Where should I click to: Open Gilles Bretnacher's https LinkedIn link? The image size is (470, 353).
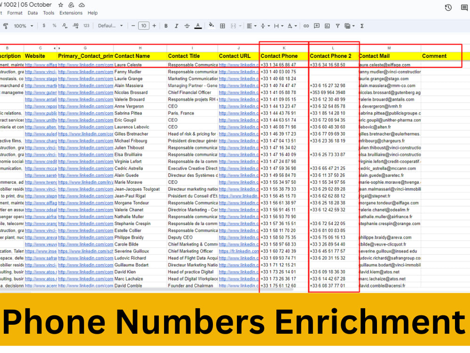click(86, 134)
